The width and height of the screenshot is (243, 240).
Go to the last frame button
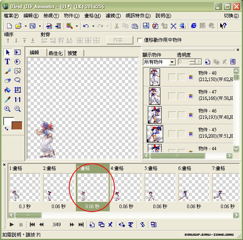(x=81, y=225)
